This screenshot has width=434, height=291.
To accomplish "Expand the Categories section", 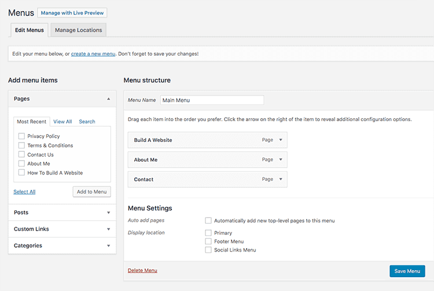I will [x=108, y=246].
